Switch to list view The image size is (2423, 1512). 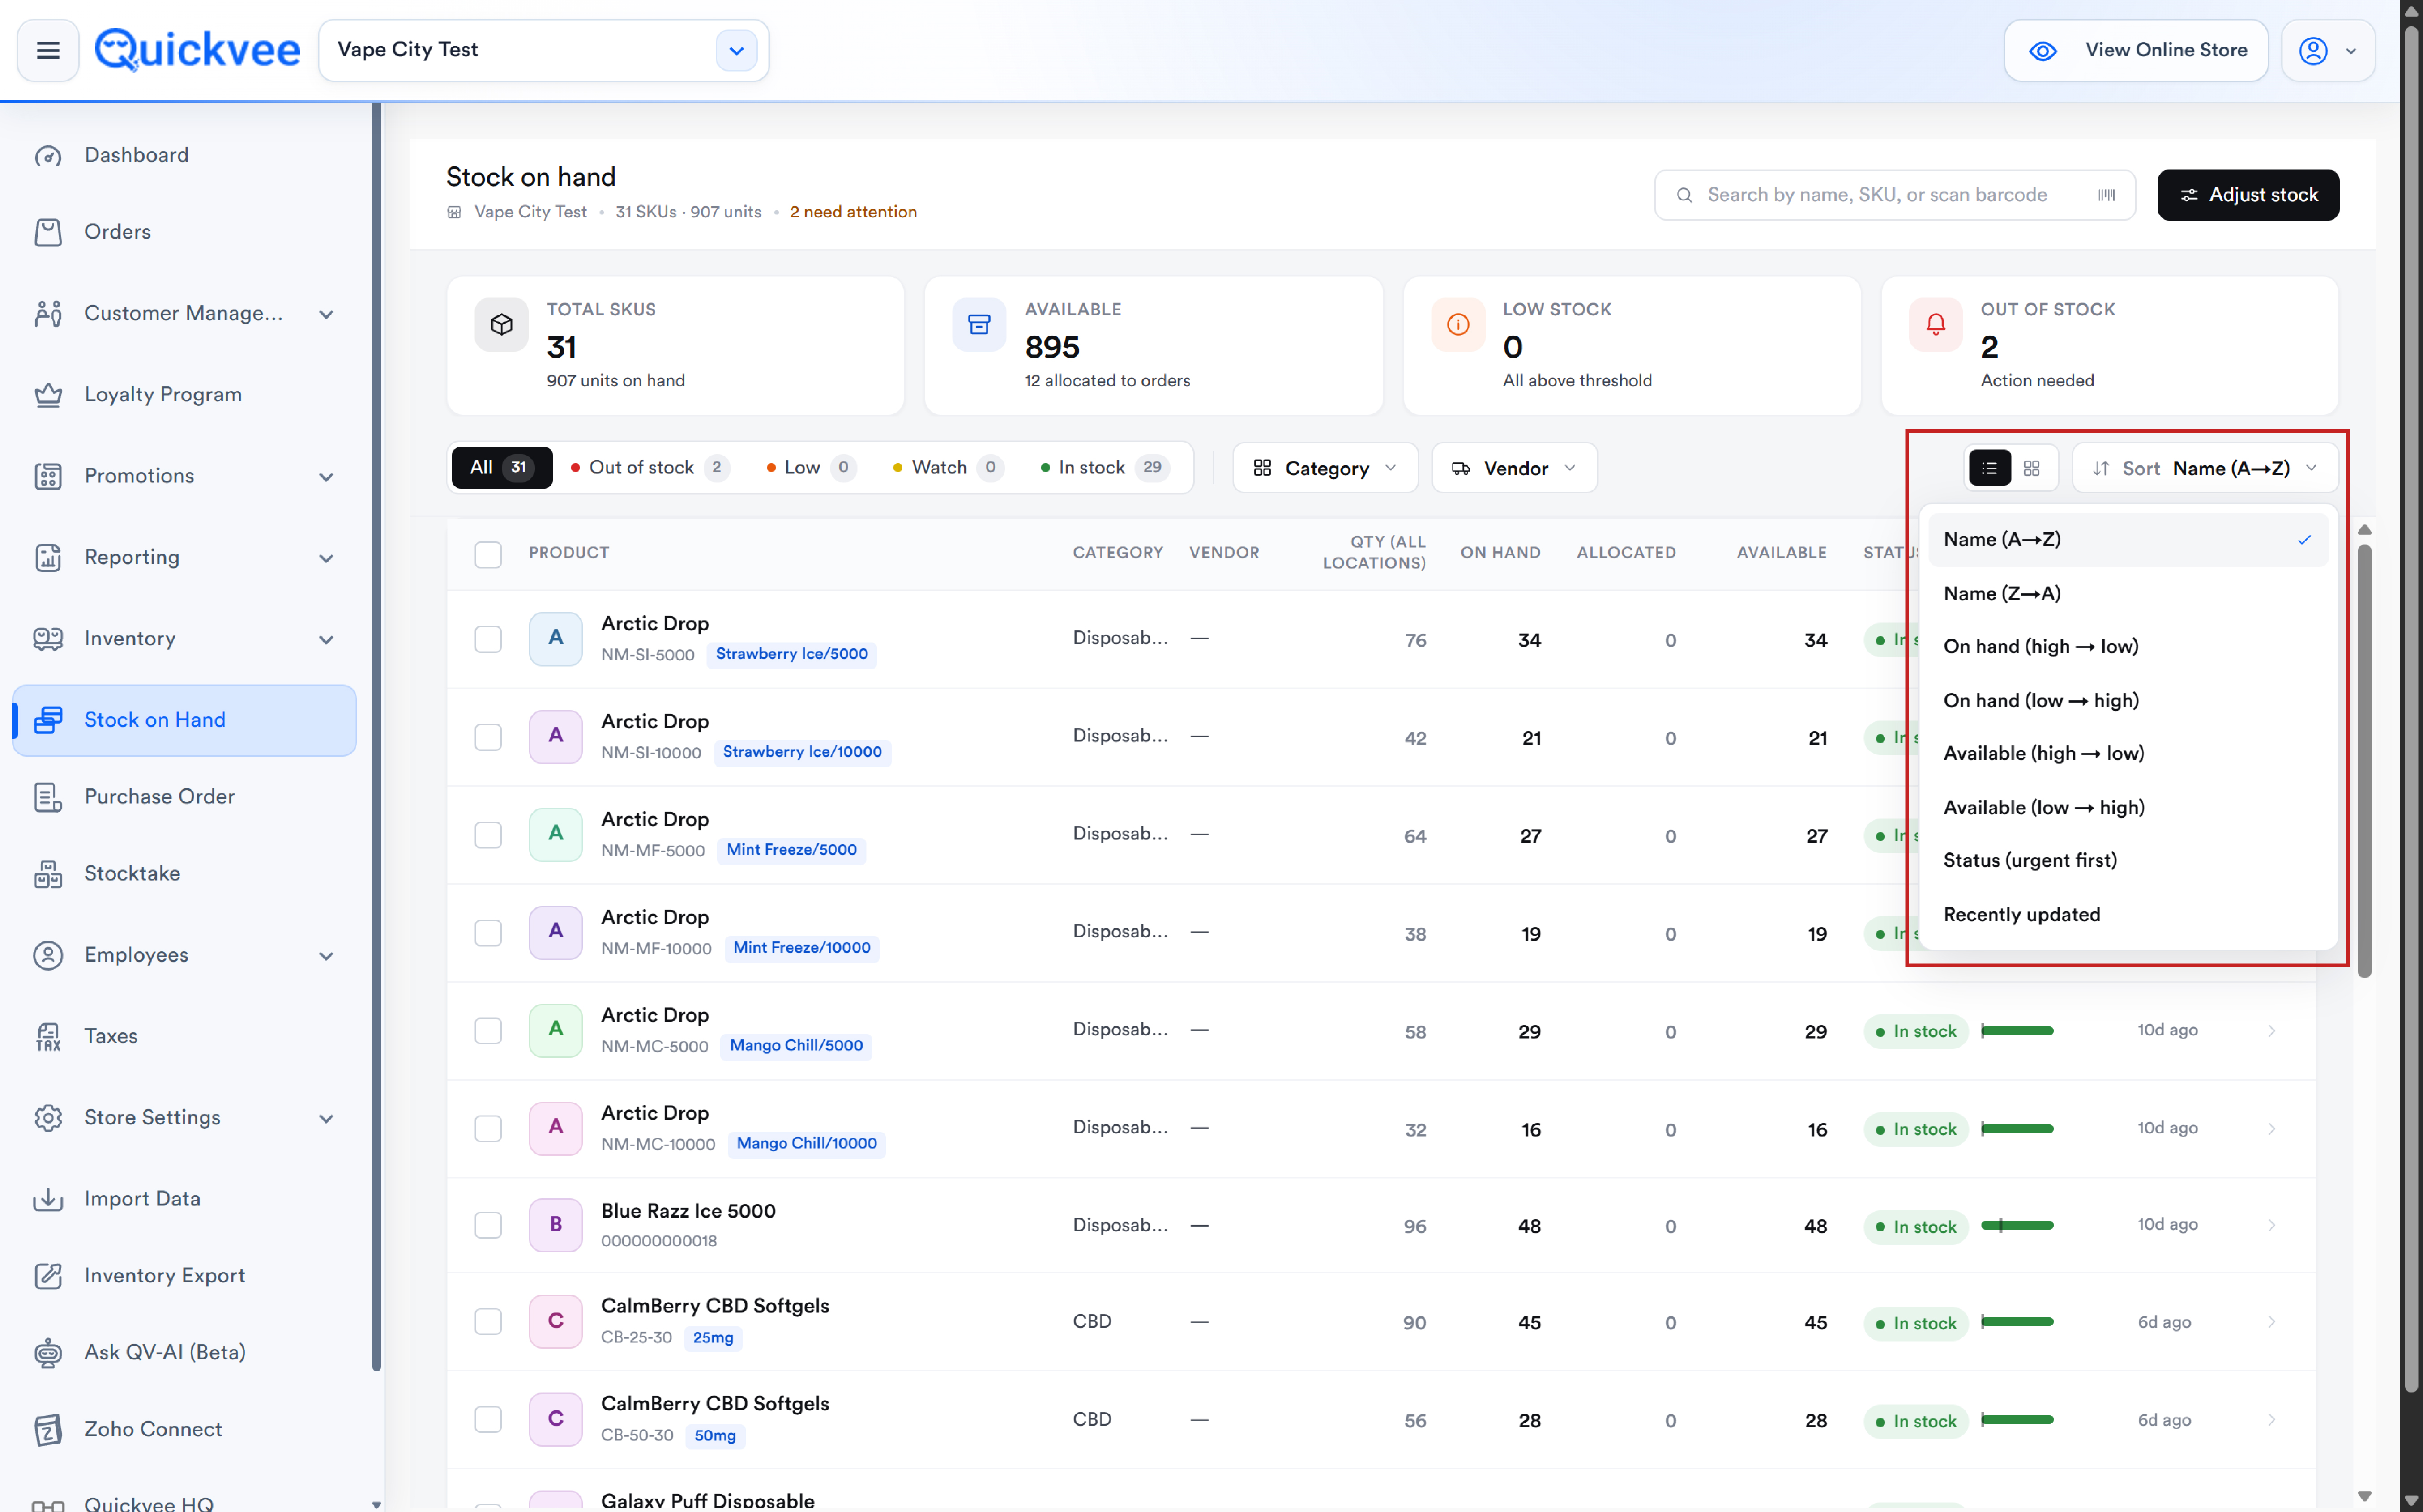[1989, 468]
